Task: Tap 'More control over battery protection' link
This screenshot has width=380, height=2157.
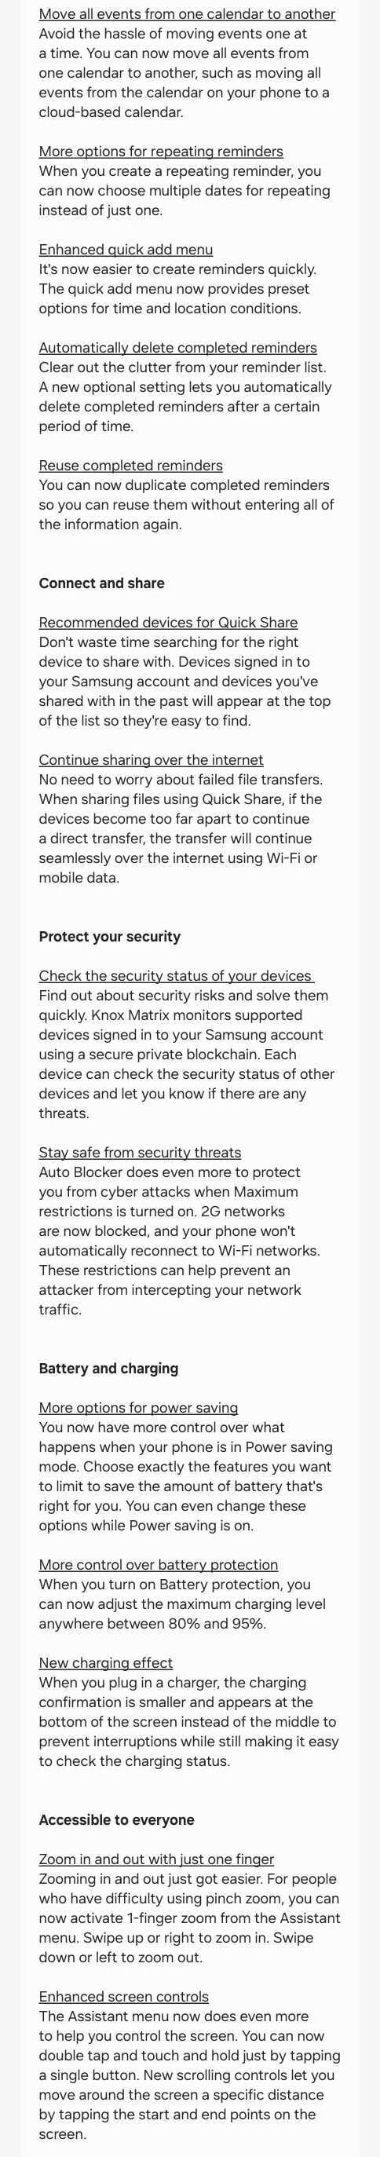Action: (158, 1564)
